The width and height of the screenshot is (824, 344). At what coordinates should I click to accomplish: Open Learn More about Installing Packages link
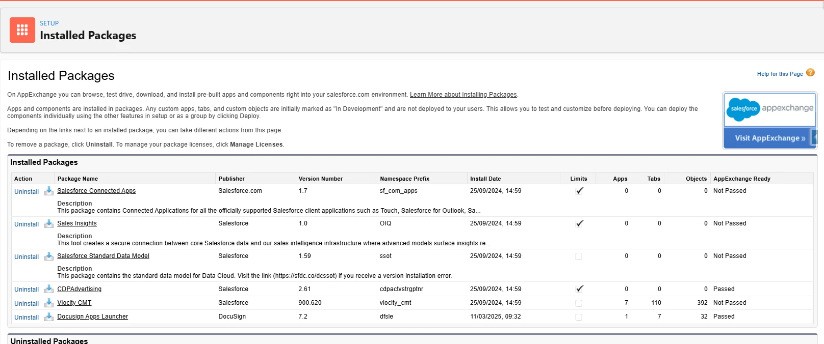pos(463,95)
